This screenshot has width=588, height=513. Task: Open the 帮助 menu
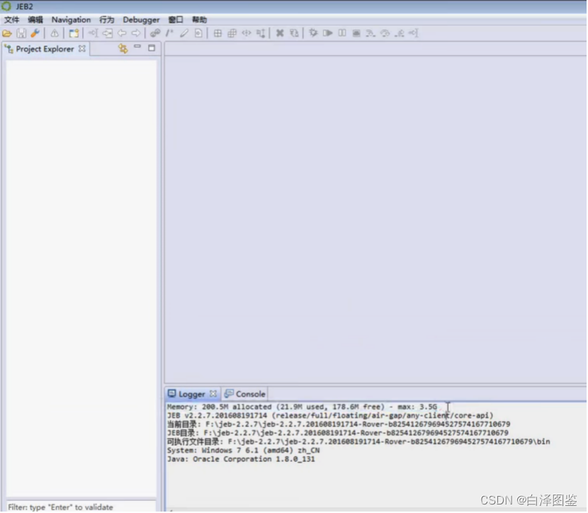tap(199, 20)
